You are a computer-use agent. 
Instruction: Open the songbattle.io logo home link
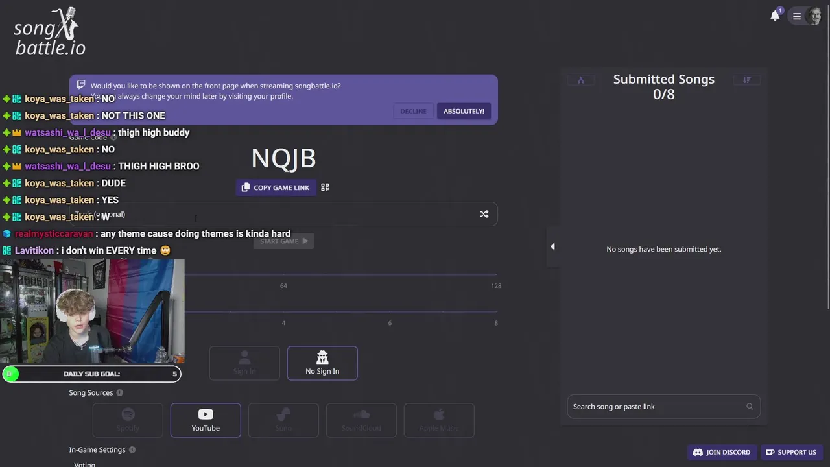click(x=49, y=32)
